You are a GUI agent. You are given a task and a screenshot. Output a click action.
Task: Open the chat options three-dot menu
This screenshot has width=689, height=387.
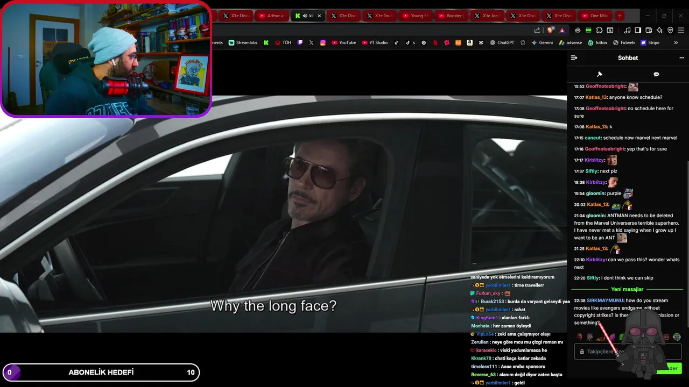click(x=681, y=58)
